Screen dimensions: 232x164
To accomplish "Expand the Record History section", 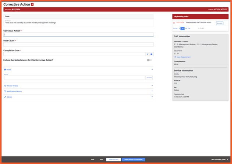I will 152,86.
